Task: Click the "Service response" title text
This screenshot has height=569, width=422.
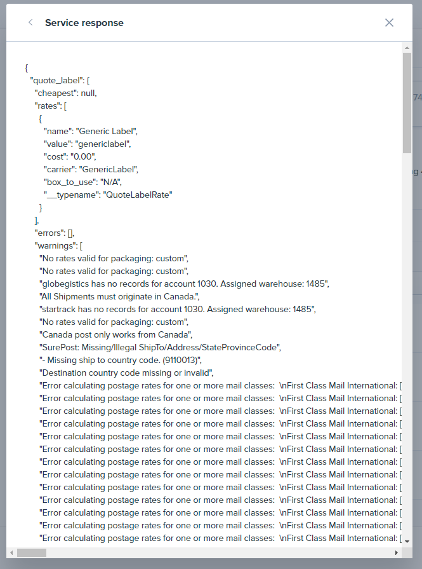Action: 84,23
